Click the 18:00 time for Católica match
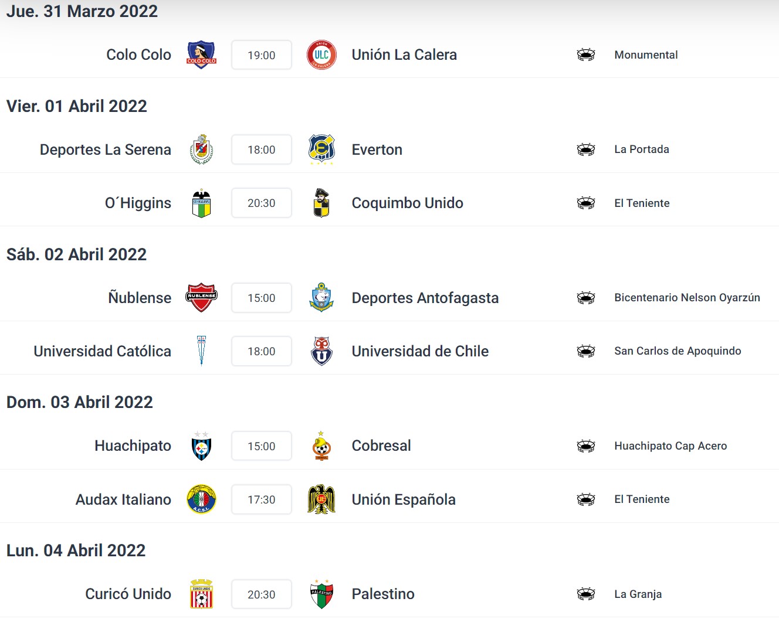The width and height of the screenshot is (779, 619). (262, 351)
